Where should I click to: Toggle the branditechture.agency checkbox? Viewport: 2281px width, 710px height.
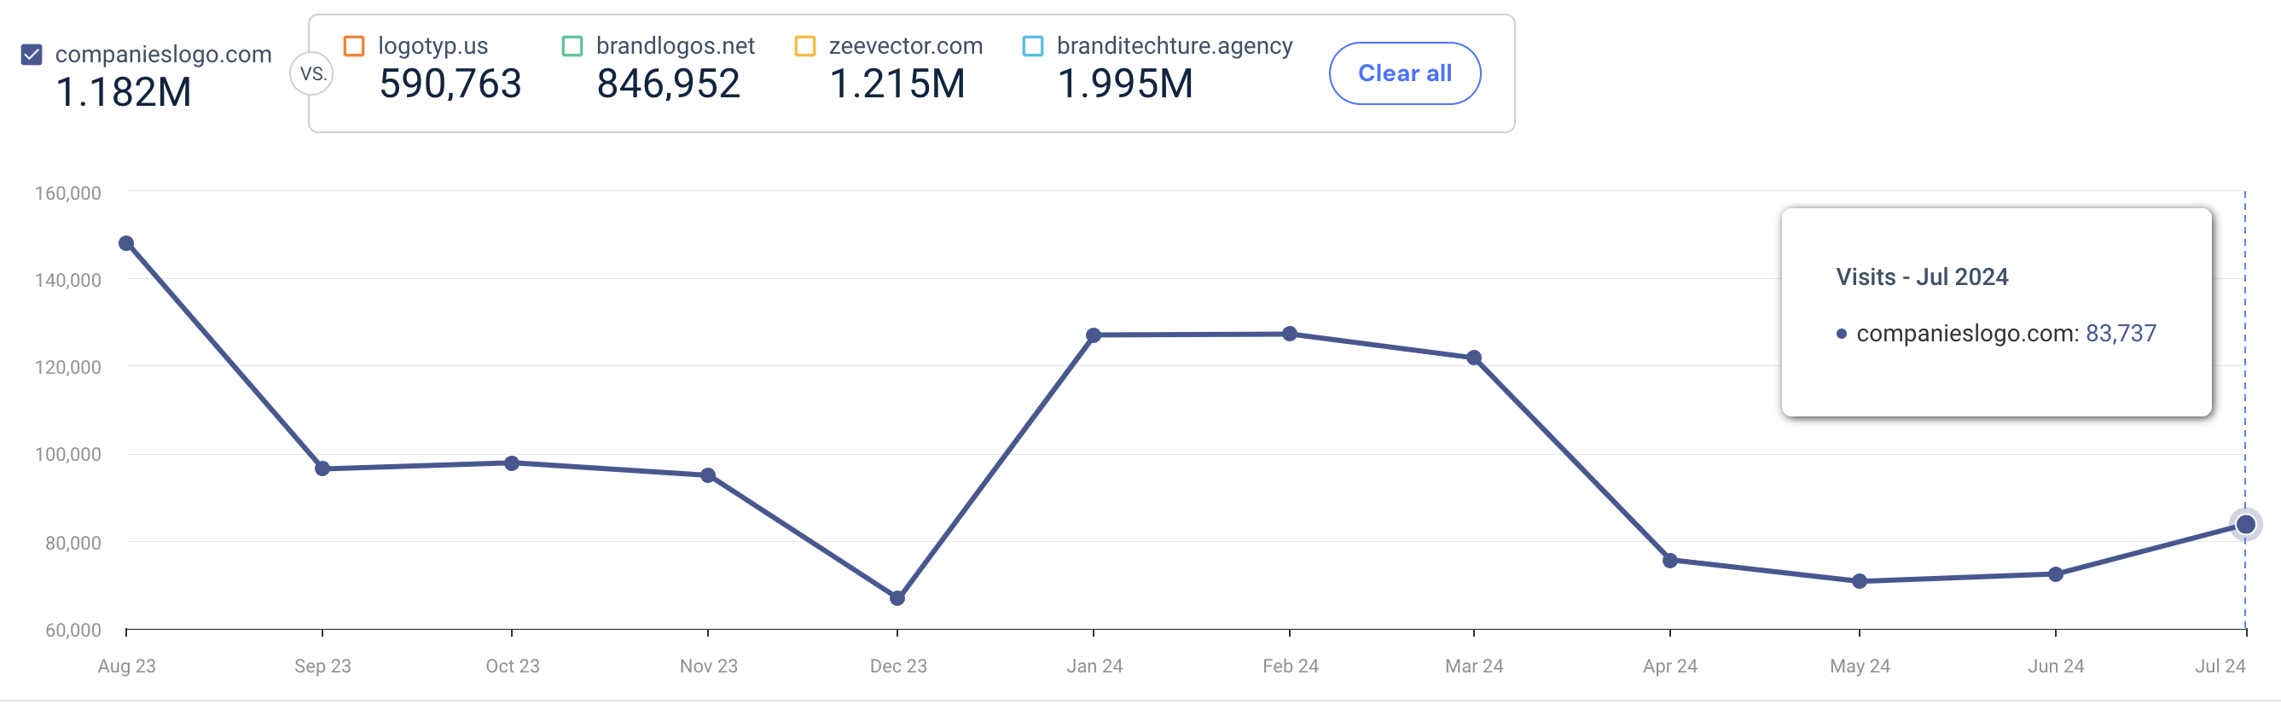coord(1032,46)
